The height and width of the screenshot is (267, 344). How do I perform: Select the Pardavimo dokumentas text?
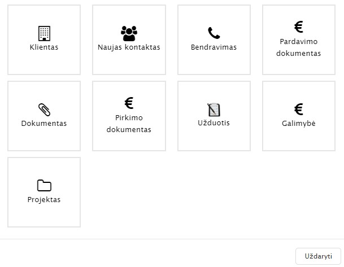(299, 47)
